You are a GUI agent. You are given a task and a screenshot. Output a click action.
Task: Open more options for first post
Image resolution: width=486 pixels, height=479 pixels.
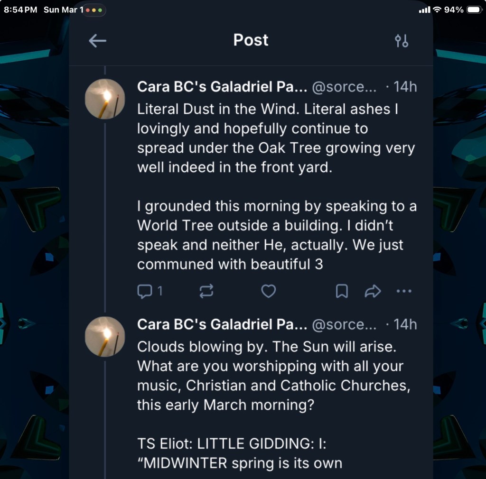pos(404,291)
